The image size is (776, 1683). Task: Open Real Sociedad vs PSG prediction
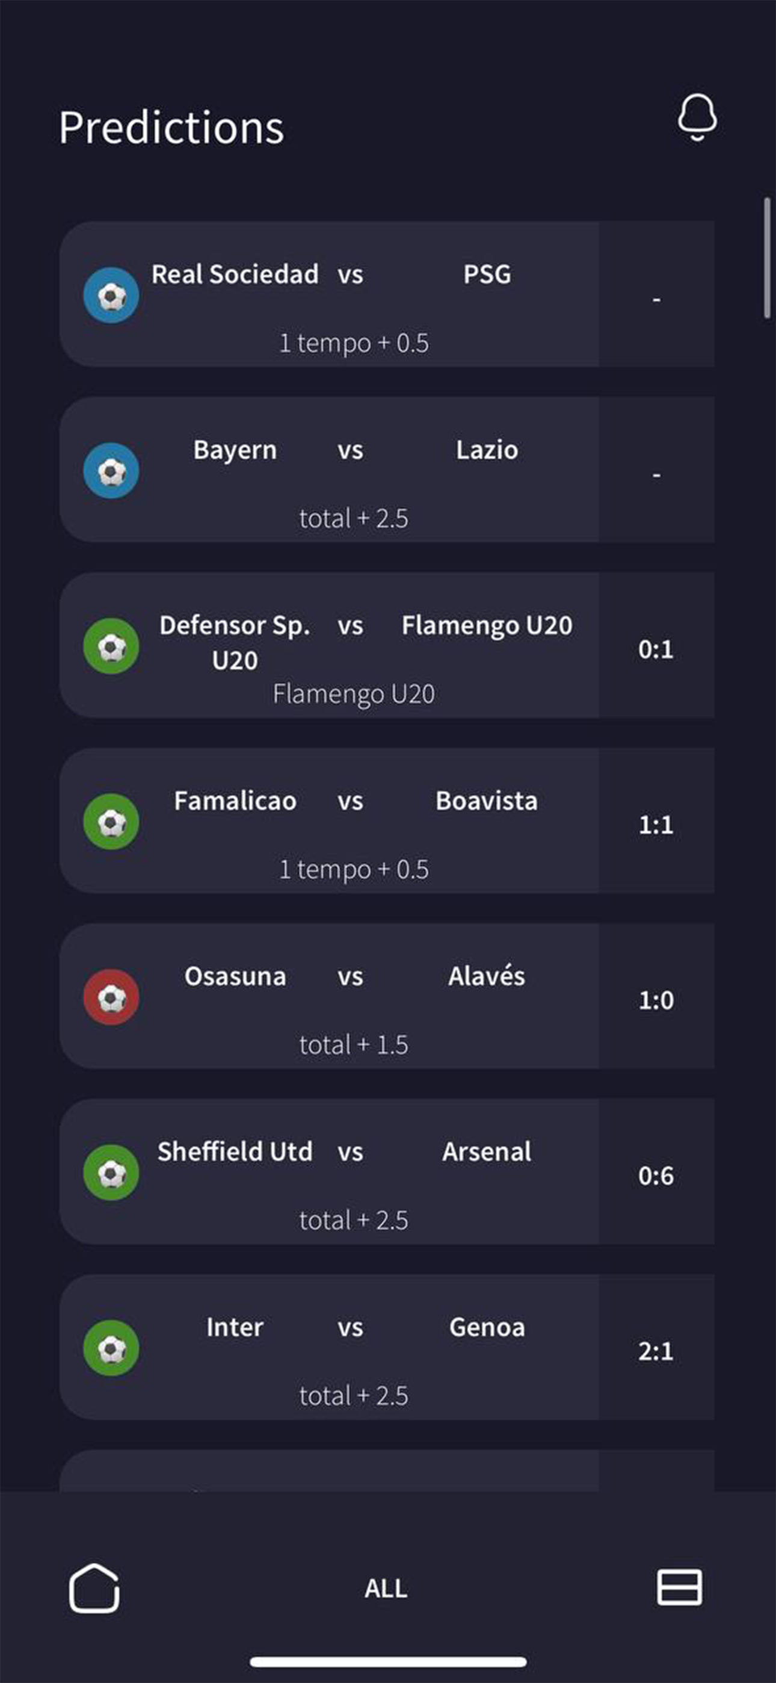tap(353, 294)
